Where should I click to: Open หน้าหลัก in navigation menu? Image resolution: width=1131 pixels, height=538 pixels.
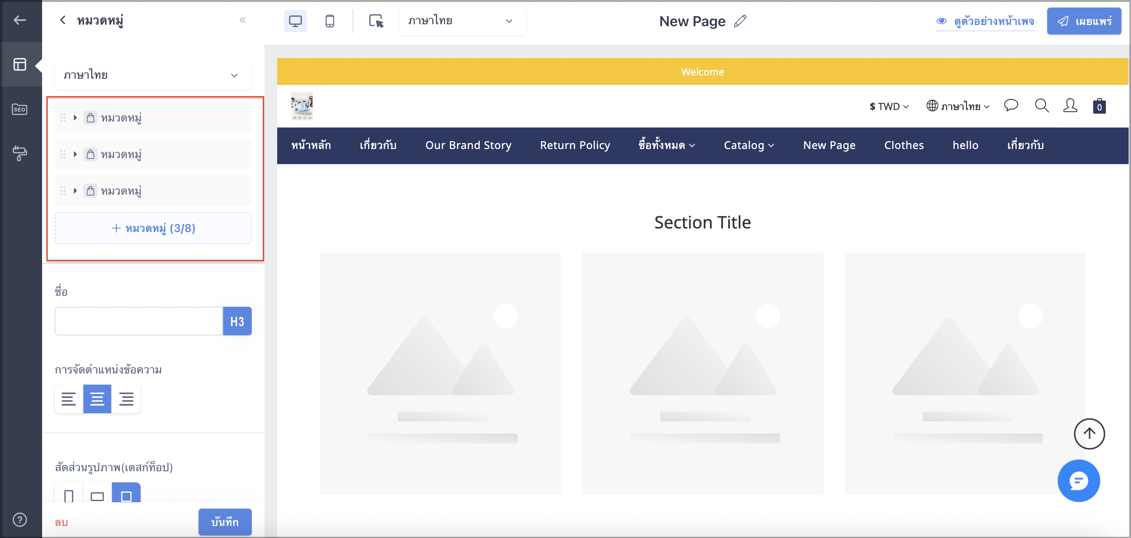tap(311, 145)
